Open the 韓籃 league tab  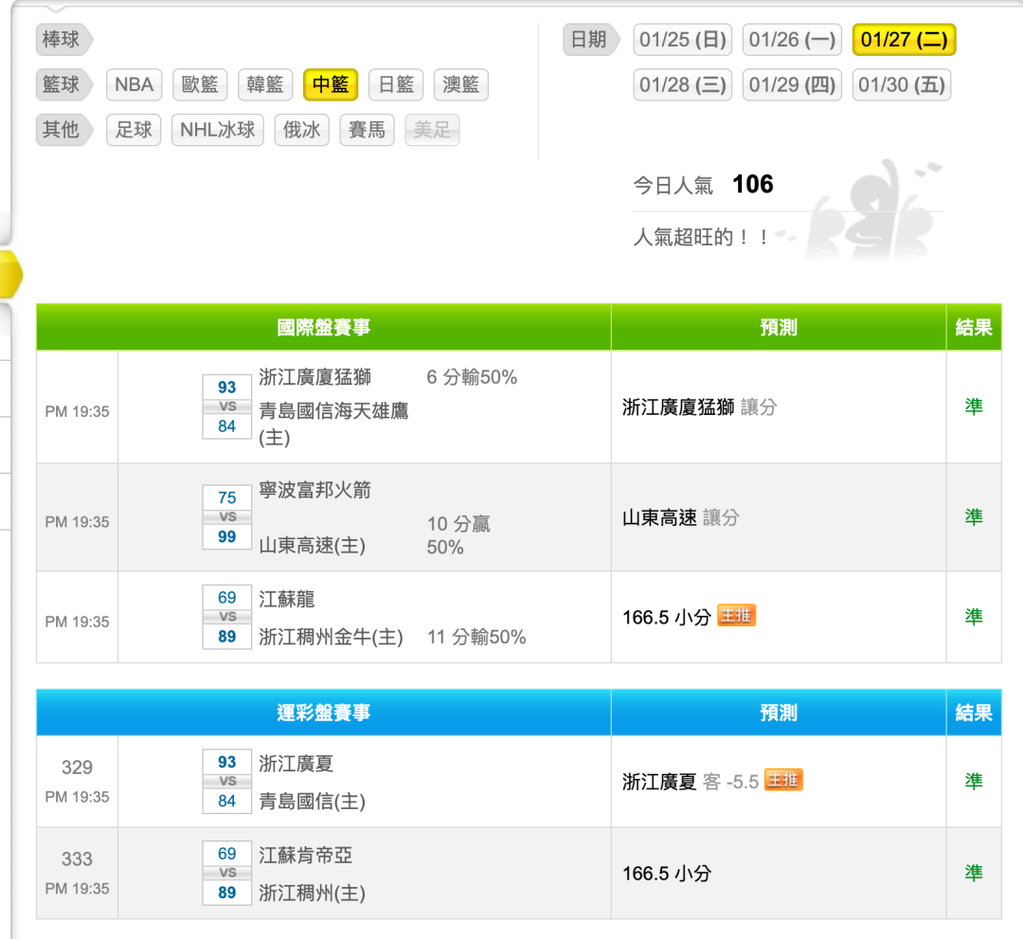click(264, 85)
